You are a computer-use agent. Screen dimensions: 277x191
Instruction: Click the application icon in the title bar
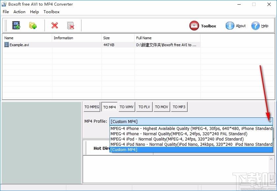click(4, 4)
